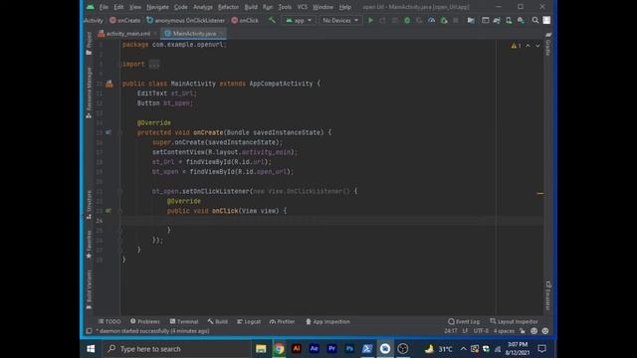Select the MainActivity.java editor tab
The width and height of the screenshot is (637, 358).
[x=194, y=34]
